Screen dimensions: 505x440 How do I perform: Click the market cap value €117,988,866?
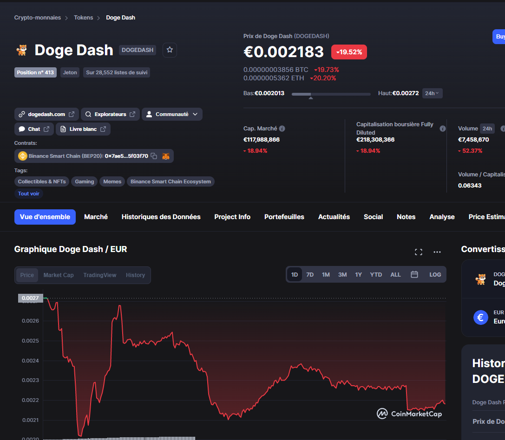pyautogui.click(x=262, y=140)
